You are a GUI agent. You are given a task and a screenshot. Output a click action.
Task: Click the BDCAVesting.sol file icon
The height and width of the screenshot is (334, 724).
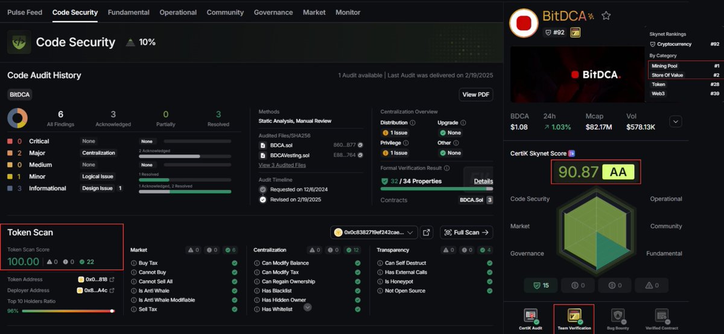click(x=262, y=155)
